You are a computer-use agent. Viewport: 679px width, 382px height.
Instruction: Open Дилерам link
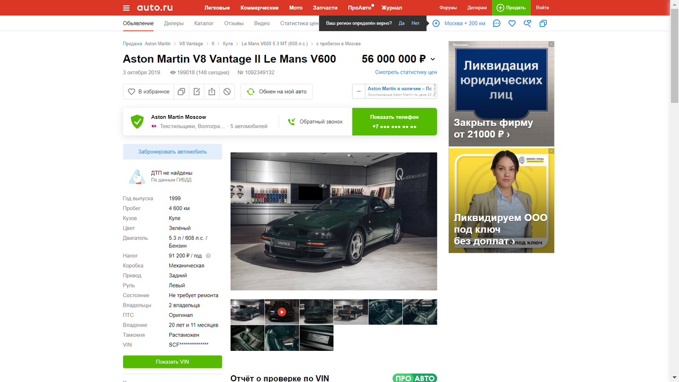[477, 8]
